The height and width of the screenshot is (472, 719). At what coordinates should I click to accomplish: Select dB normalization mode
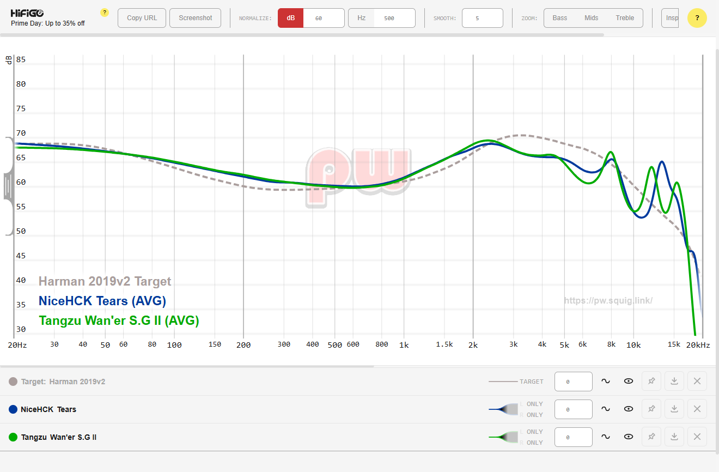tap(291, 18)
